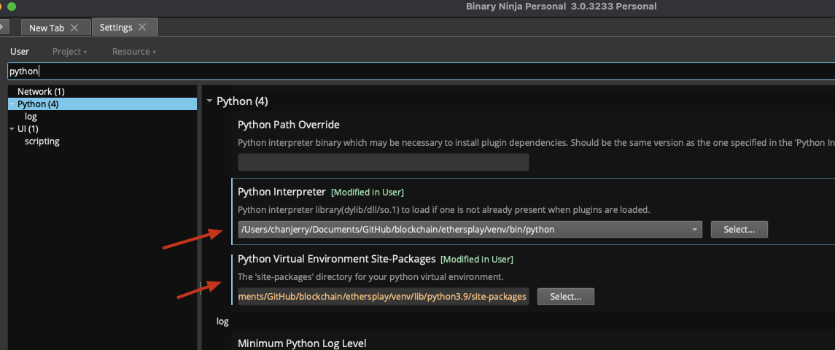
Task: Click the sidebar splitter handle
Action: point(201,288)
